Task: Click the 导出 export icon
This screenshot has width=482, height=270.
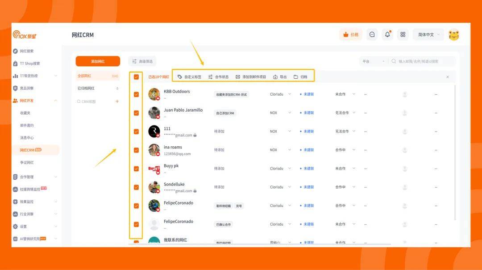Action: (x=275, y=77)
